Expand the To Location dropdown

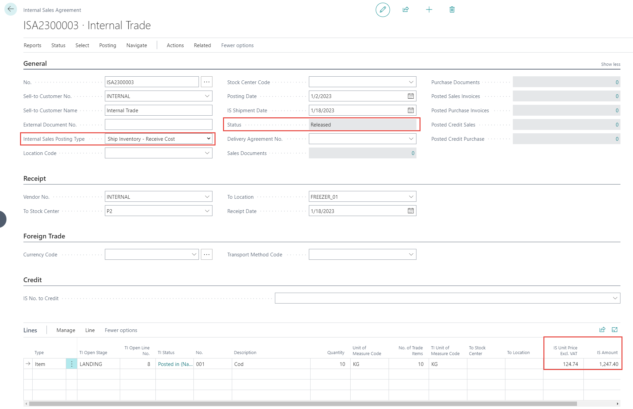411,197
